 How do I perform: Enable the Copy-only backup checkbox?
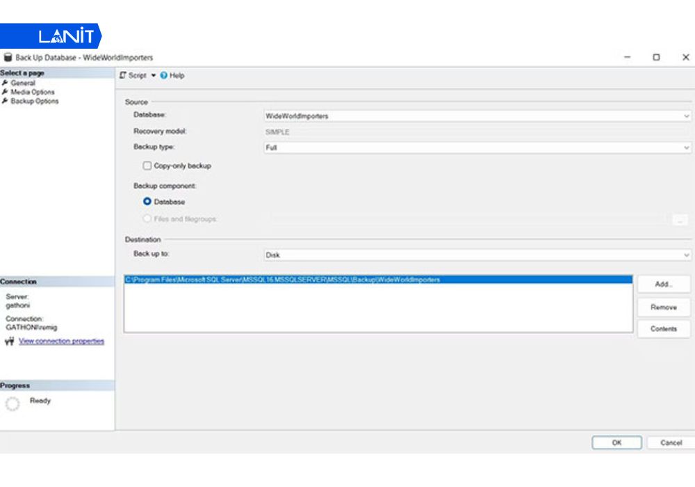tap(147, 166)
